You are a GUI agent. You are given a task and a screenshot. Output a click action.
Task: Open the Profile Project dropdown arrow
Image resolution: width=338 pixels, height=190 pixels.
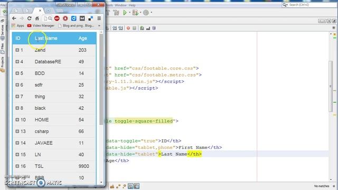coord(152,13)
